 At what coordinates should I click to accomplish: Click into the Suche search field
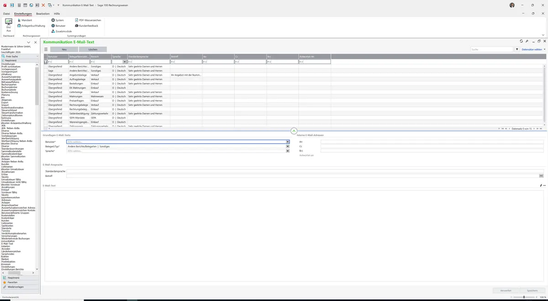click(492, 49)
